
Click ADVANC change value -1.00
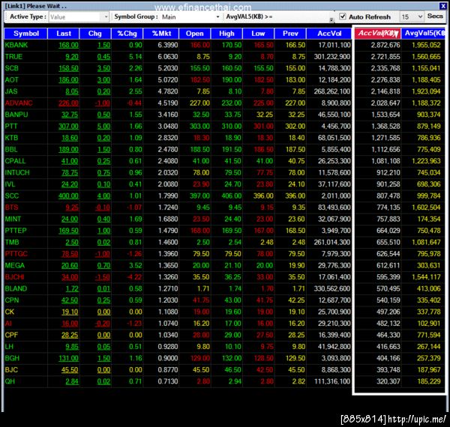[103, 103]
